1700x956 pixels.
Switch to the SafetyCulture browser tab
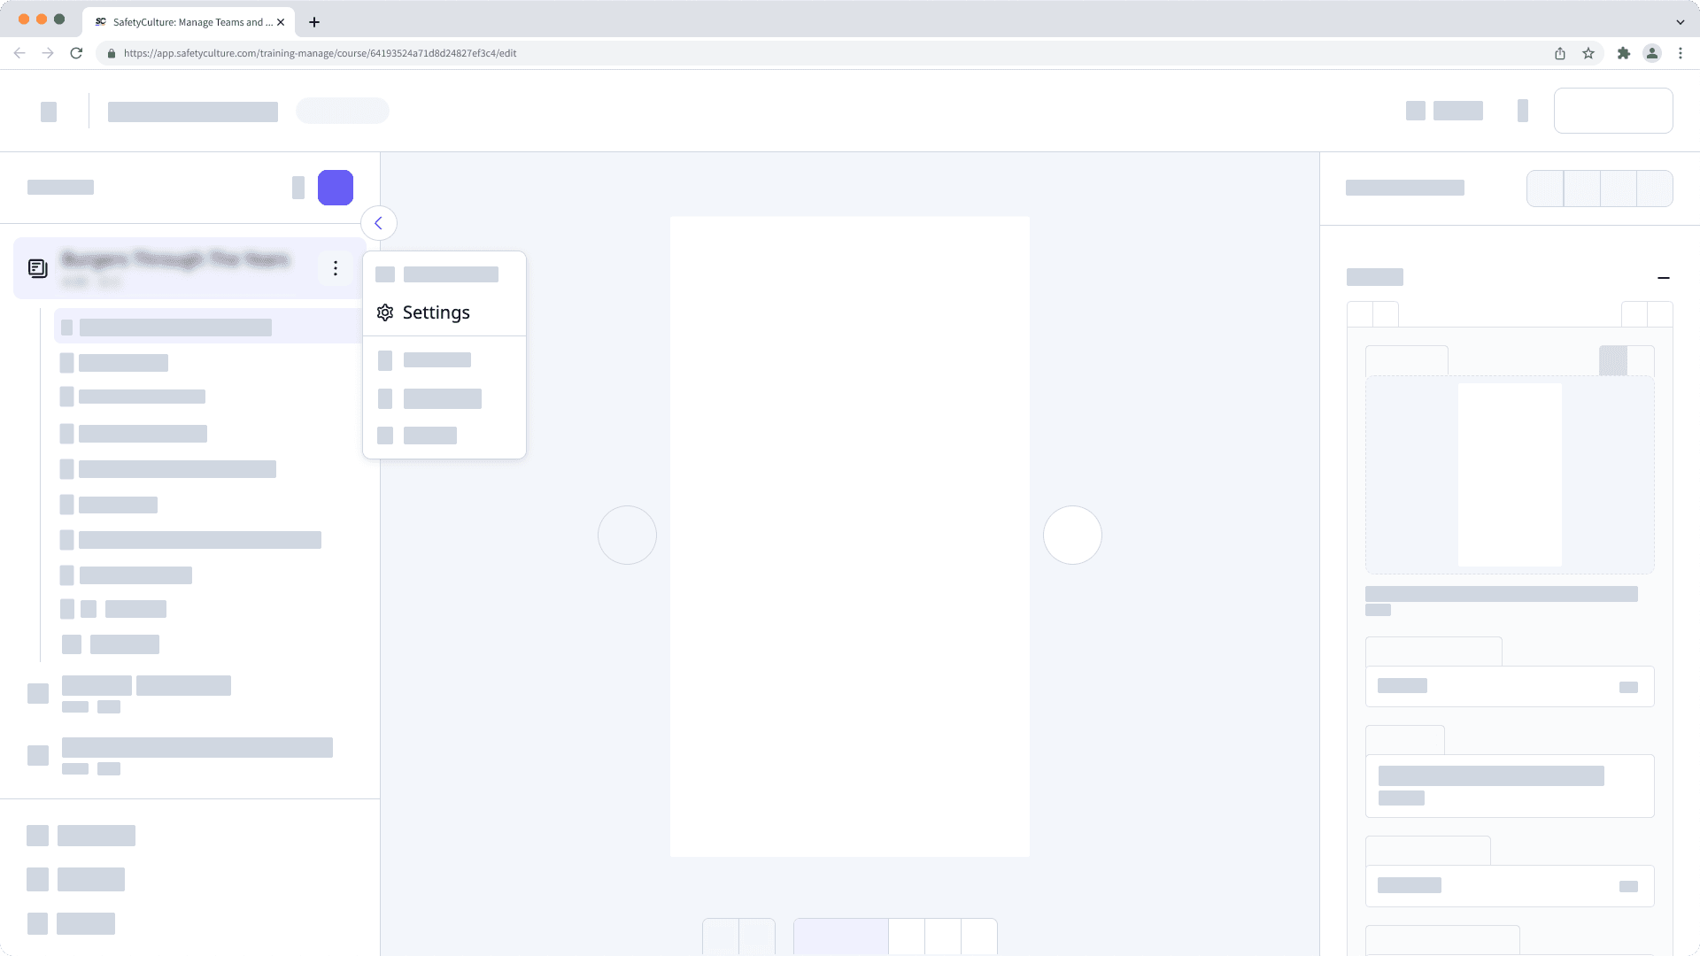pos(186,22)
